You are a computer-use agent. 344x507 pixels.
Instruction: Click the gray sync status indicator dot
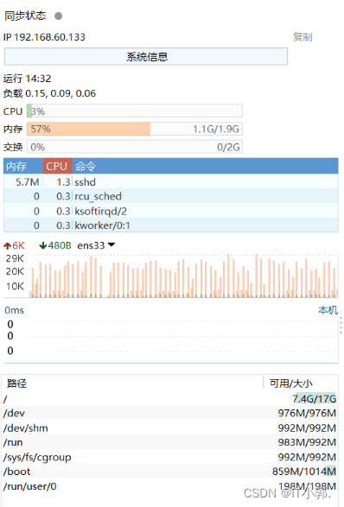click(x=58, y=16)
